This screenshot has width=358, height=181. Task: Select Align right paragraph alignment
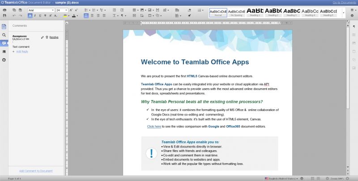click(x=98, y=16)
